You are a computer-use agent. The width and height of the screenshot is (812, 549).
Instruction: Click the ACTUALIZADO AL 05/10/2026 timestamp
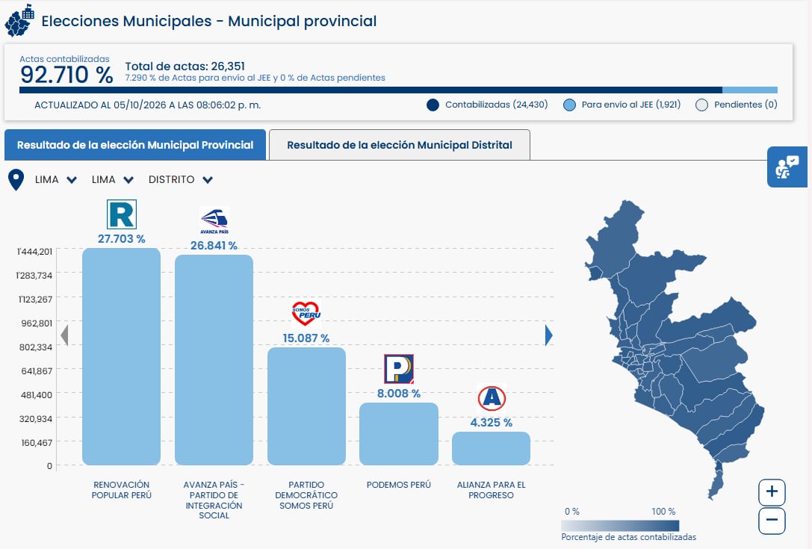click(148, 105)
